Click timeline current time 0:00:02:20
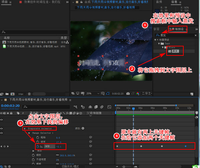The height and width of the screenshot is (168, 200). (10, 106)
